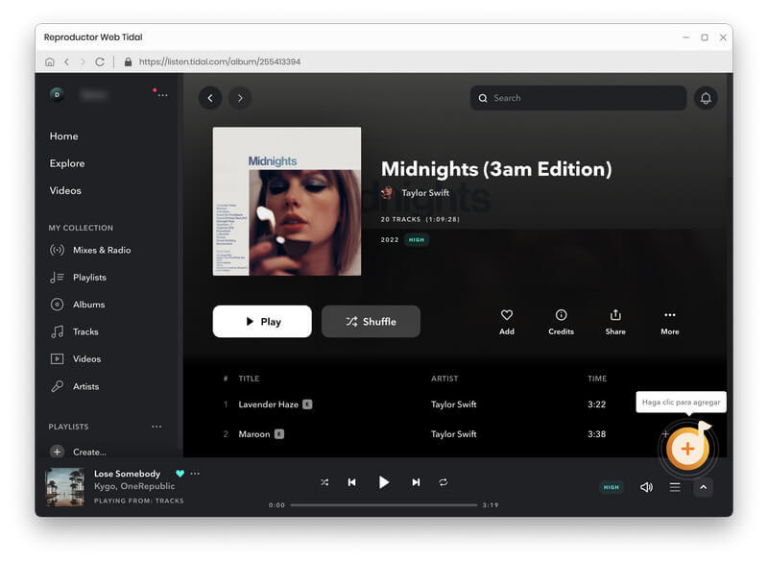
Task: Open the Lose Somebody track title
Action: coord(127,474)
